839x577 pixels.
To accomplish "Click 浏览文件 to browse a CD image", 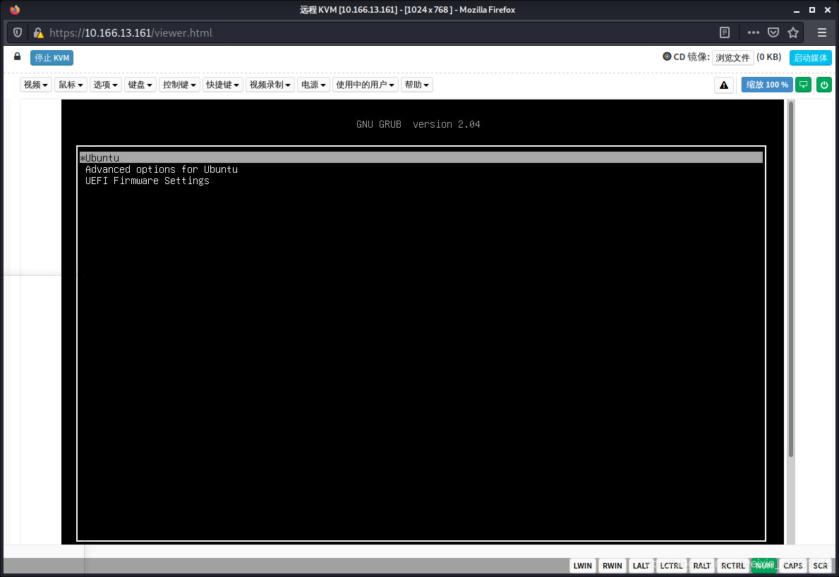I will click(x=732, y=57).
